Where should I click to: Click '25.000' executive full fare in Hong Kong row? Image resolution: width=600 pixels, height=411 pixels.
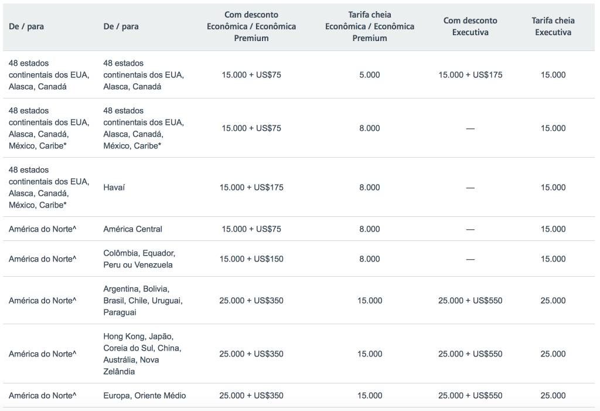(x=553, y=354)
